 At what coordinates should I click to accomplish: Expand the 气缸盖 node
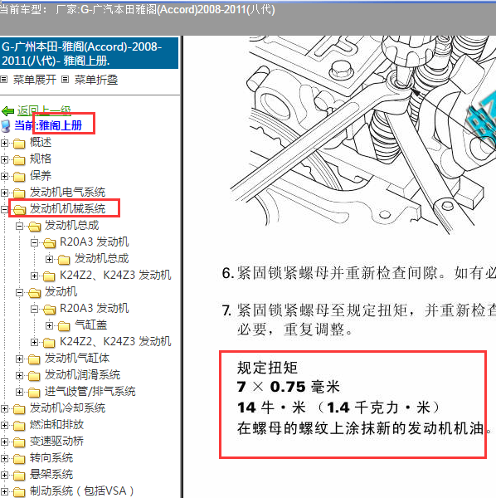[x=49, y=325]
